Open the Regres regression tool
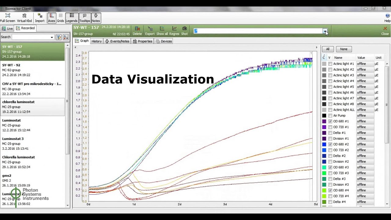This screenshot has height=220, width=391. tap(174, 31)
